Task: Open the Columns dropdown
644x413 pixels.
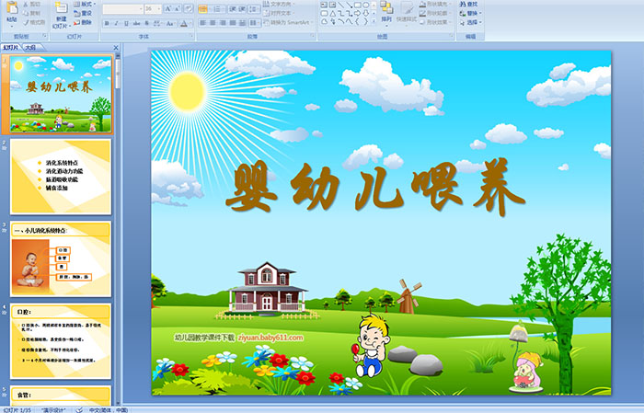Action: tap(254, 23)
